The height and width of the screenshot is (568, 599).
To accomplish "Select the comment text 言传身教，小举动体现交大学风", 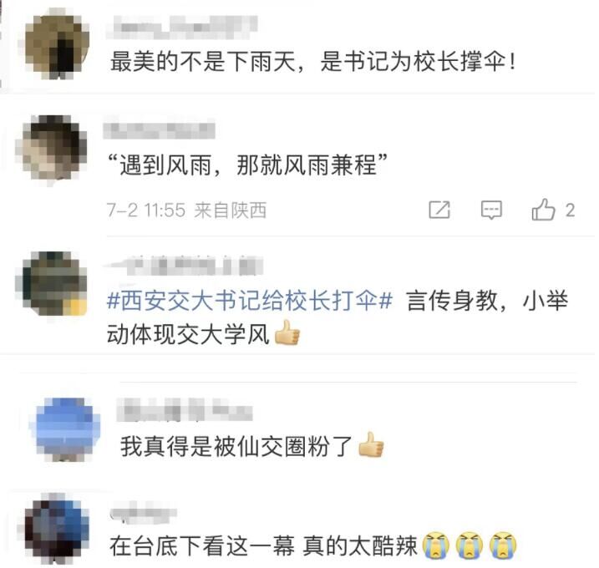I will pos(338,317).
